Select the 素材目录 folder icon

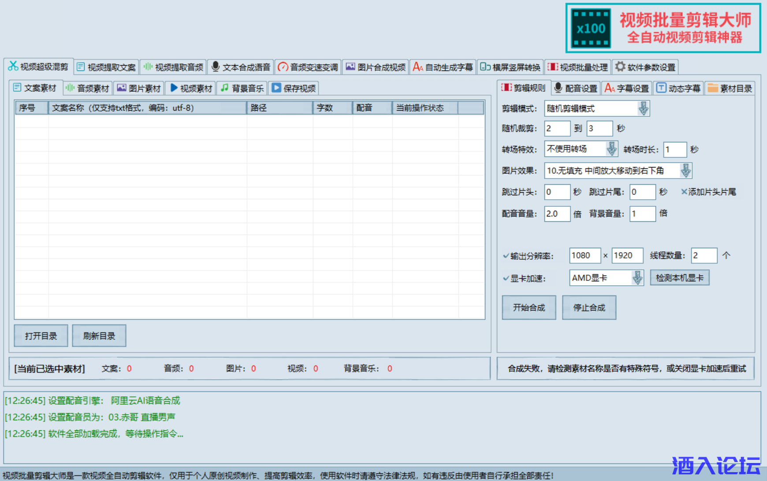(712, 88)
